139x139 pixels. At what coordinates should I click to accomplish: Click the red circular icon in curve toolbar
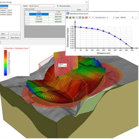[x=86, y=17]
